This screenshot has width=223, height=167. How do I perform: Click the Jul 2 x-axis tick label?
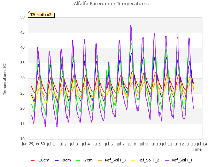[62, 144]
